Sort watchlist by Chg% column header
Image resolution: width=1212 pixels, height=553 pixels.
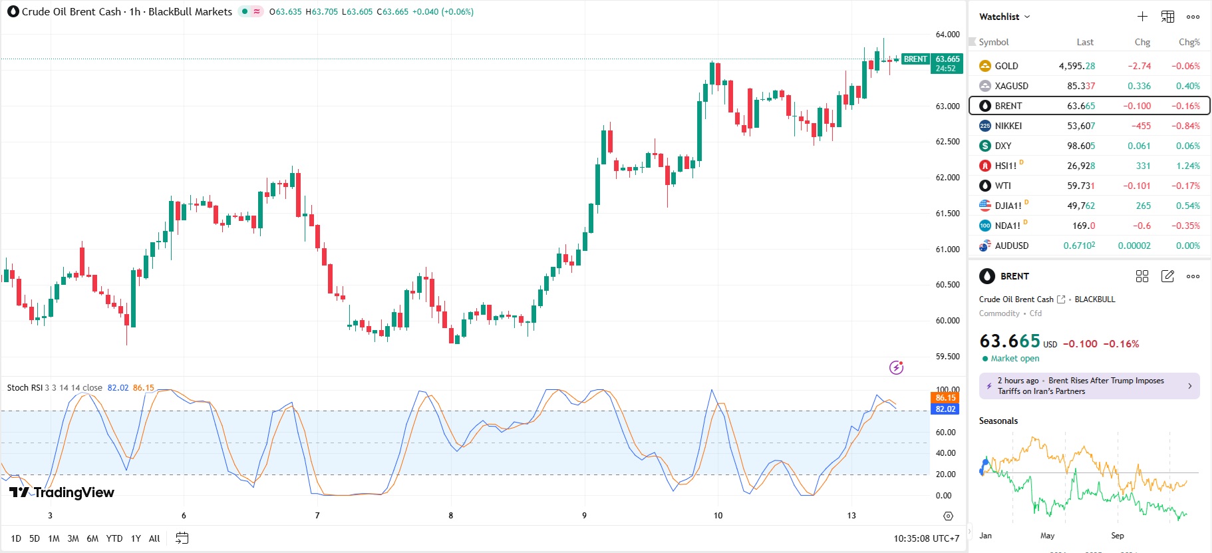1189,42
